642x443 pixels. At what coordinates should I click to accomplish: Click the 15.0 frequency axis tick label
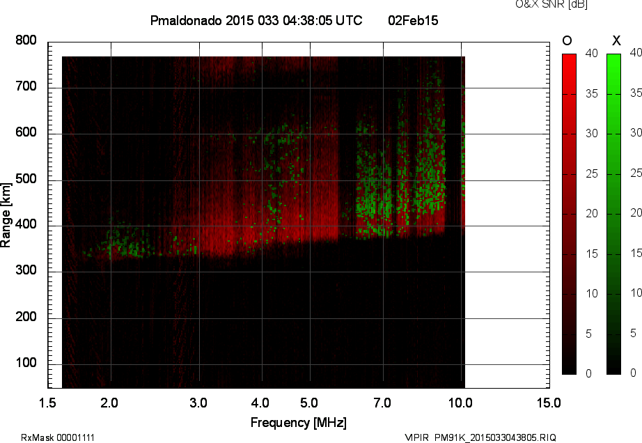point(549,403)
